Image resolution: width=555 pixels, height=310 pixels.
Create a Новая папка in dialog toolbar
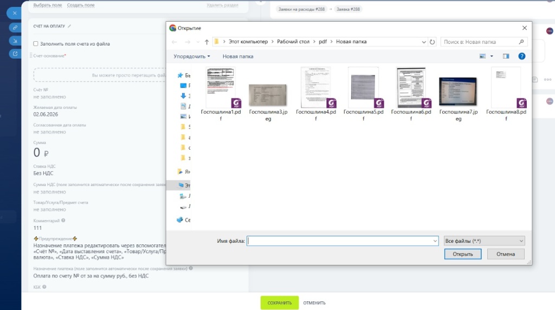[x=238, y=56]
